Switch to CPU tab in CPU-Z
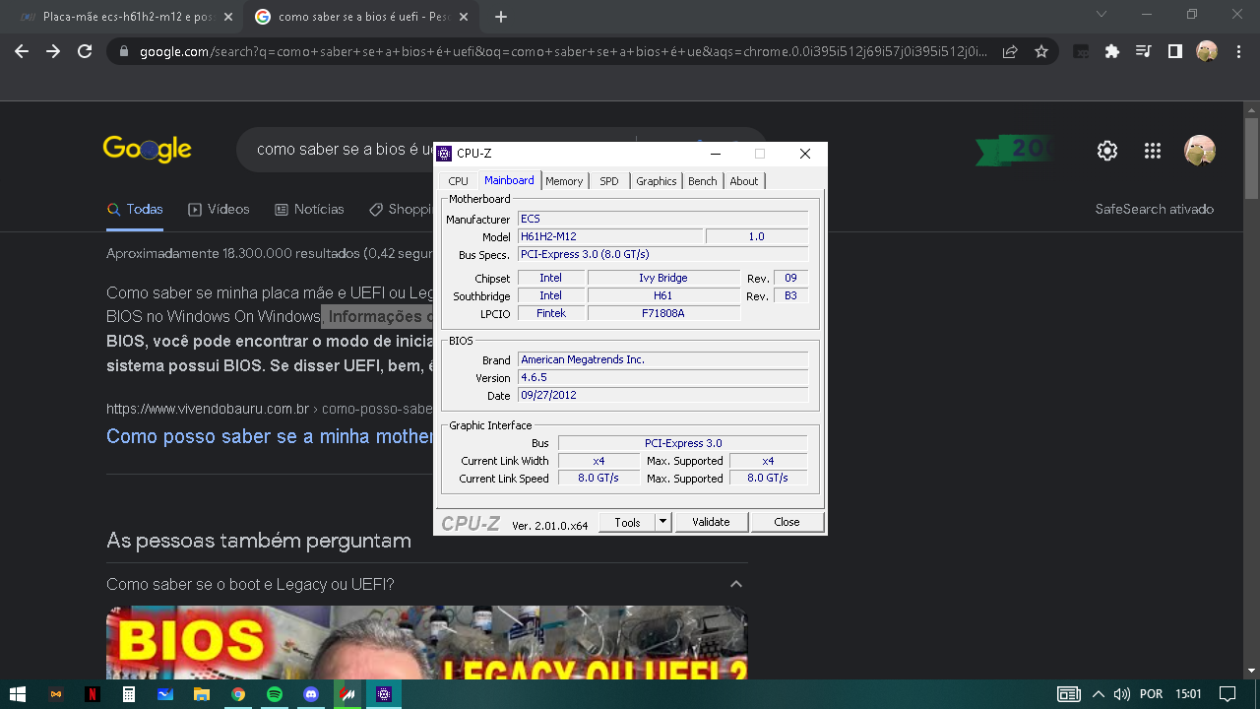Screen dimensions: 1260x709 click(x=459, y=181)
